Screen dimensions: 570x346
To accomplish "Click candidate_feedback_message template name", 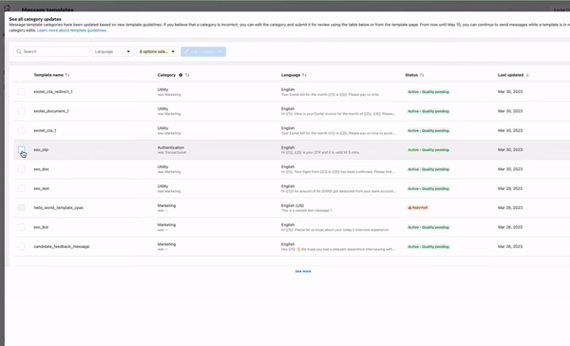I will (62, 246).
